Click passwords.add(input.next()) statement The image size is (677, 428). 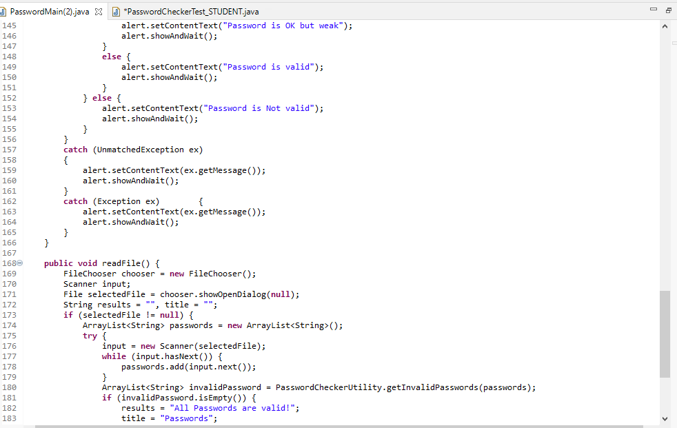(188, 367)
